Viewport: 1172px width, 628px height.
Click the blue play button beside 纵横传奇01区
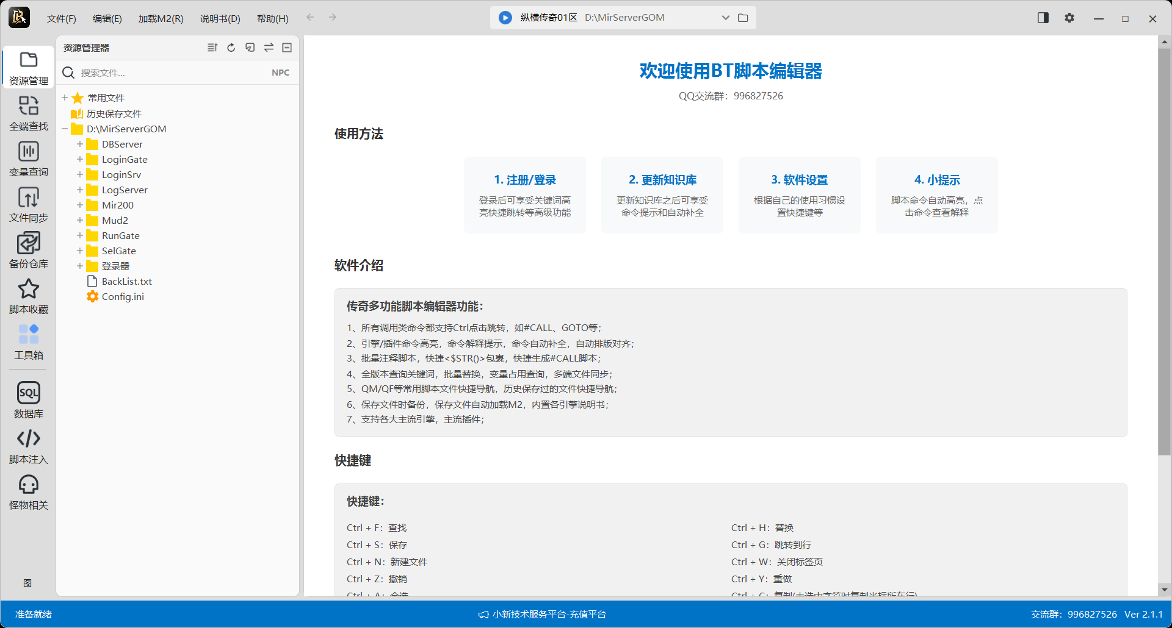point(505,18)
